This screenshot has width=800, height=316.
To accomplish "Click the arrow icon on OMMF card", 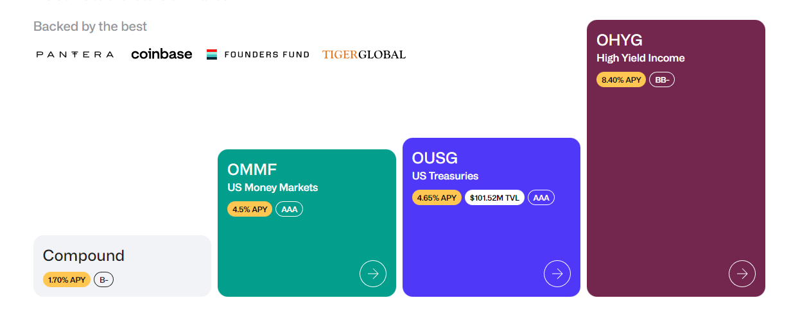I will click(x=372, y=274).
